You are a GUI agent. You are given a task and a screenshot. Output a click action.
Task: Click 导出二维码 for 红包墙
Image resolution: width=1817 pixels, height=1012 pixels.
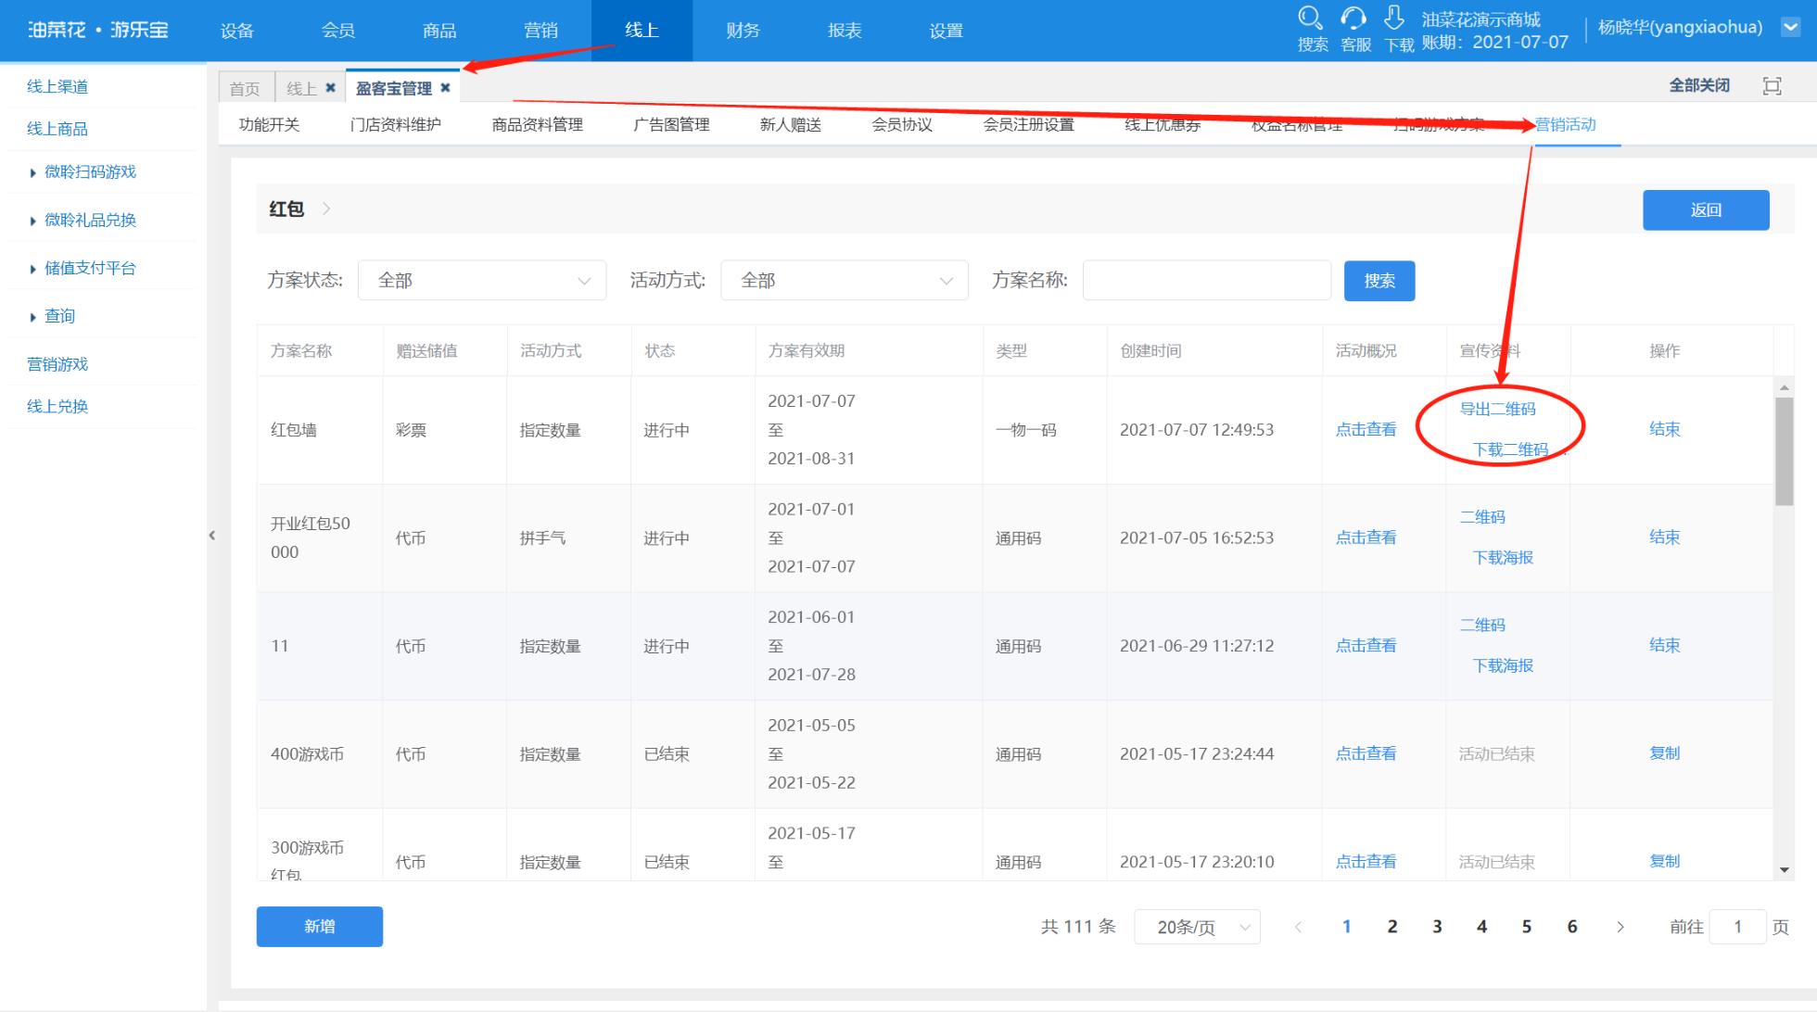tap(1497, 409)
